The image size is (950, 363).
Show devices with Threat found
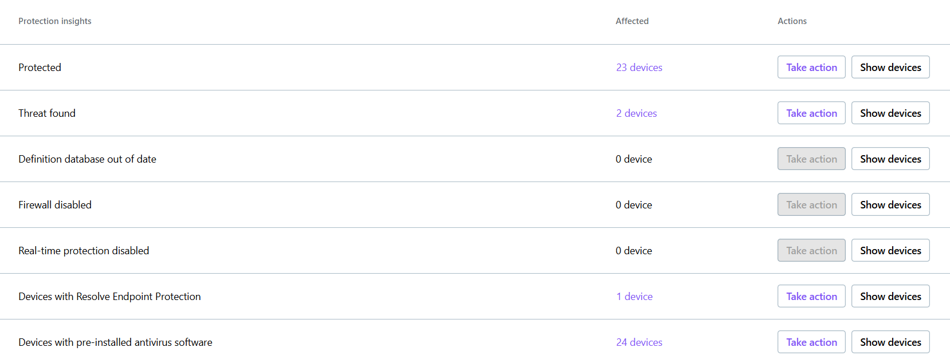click(x=890, y=113)
